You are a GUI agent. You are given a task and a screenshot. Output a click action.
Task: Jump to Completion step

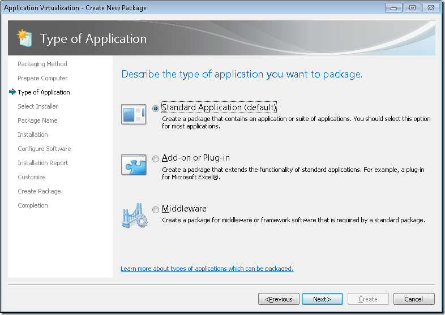pos(33,205)
